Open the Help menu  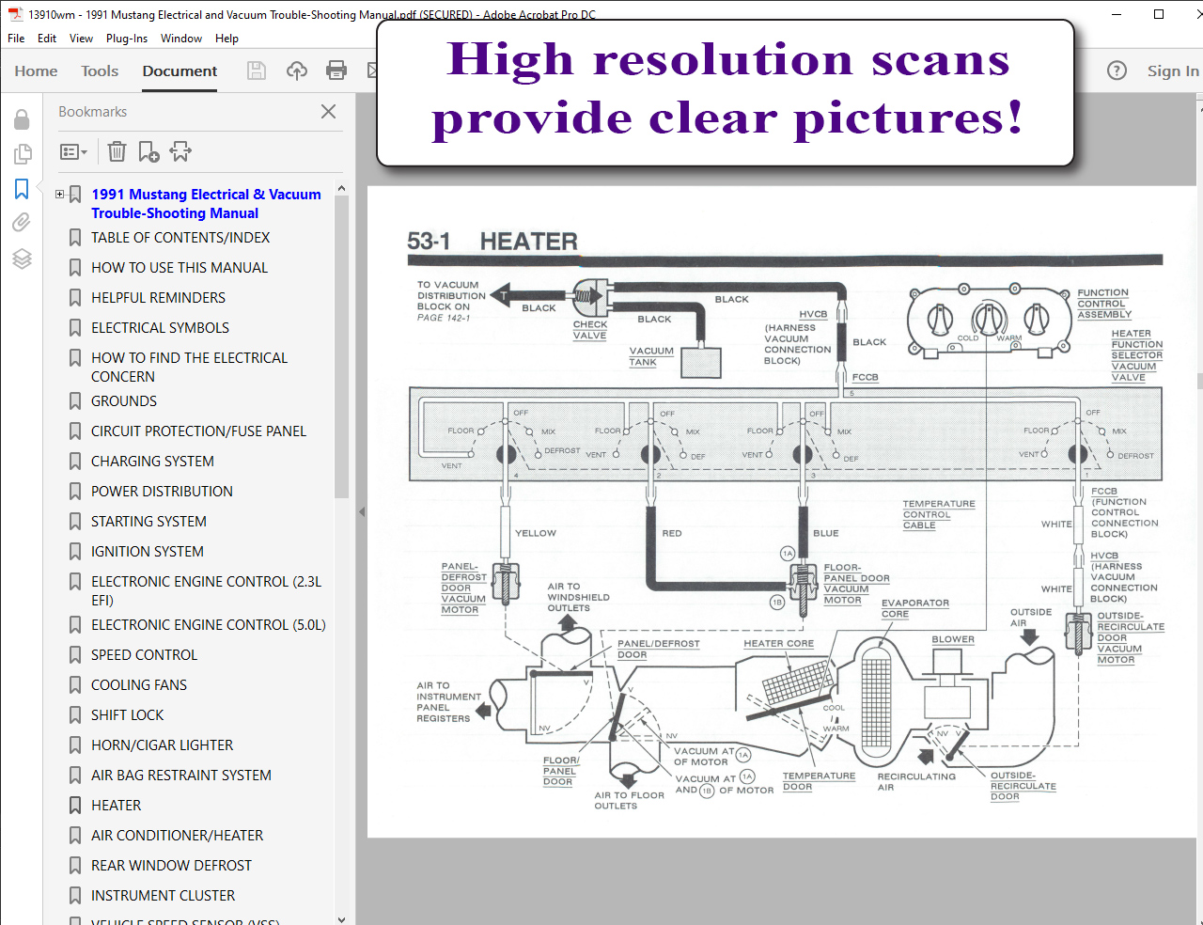point(227,39)
